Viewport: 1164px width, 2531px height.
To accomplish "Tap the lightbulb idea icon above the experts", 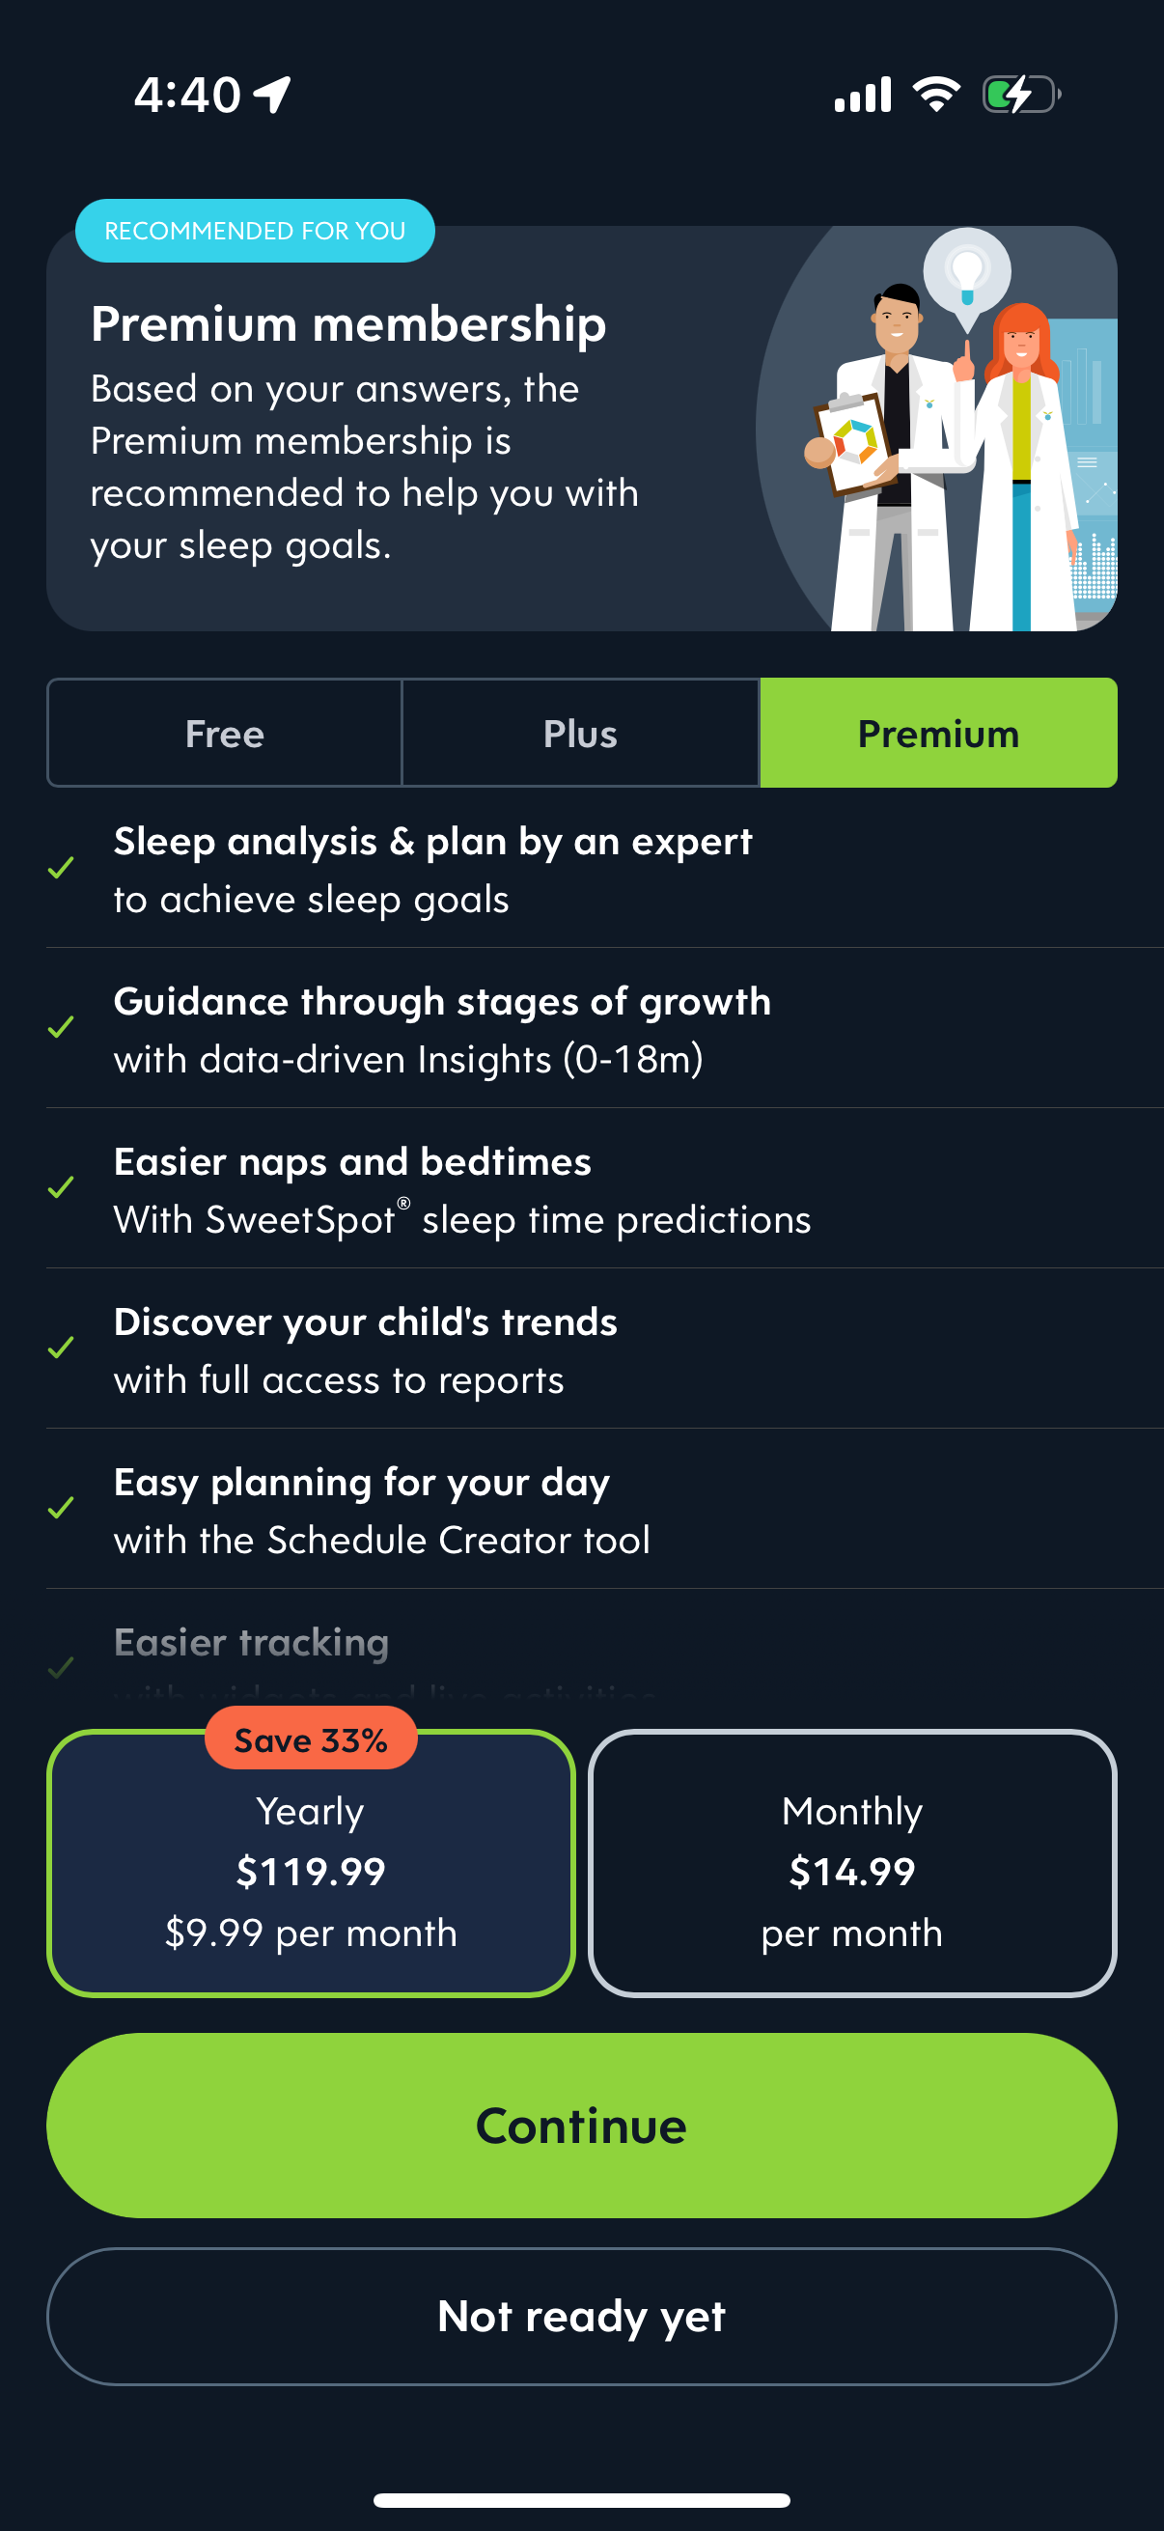I will tap(967, 269).
